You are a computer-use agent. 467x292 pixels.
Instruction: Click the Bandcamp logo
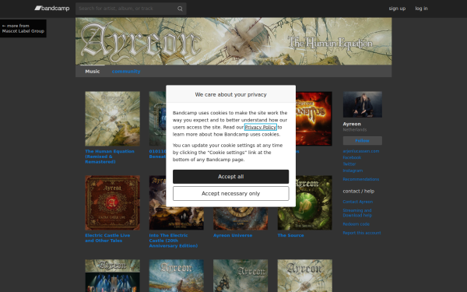(x=52, y=9)
